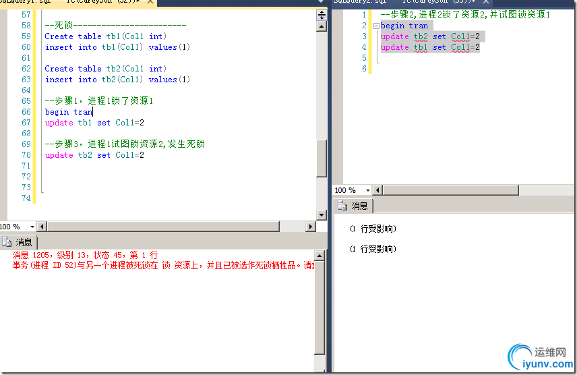Click update tb2 set Col1=2 in the right editor
Image resolution: width=577 pixels, height=375 pixels.
(430, 36)
